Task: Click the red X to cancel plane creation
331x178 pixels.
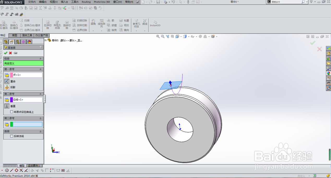Action: click(x=10, y=53)
